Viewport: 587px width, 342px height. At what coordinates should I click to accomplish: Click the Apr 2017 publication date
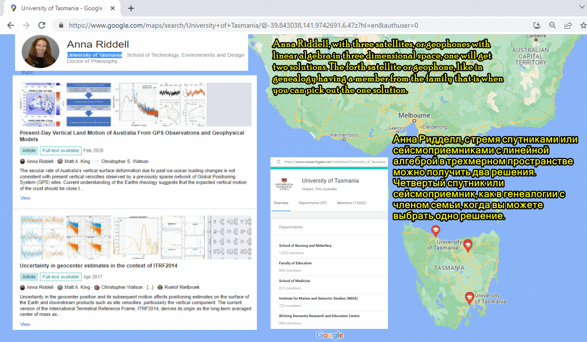(x=93, y=277)
